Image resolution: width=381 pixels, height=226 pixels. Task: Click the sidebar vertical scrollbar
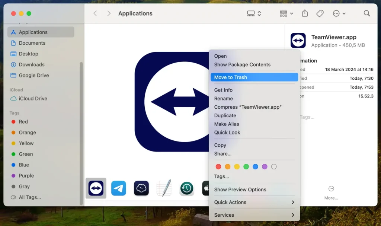pyautogui.click(x=81, y=133)
